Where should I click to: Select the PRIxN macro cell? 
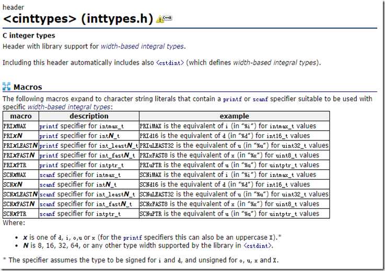tap(21, 136)
